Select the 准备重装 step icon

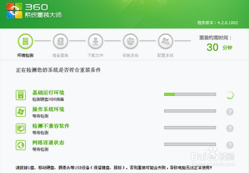click(x=60, y=41)
